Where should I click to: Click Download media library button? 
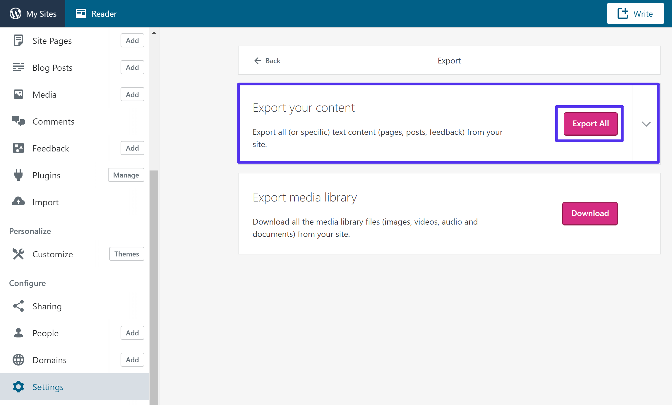(x=590, y=213)
